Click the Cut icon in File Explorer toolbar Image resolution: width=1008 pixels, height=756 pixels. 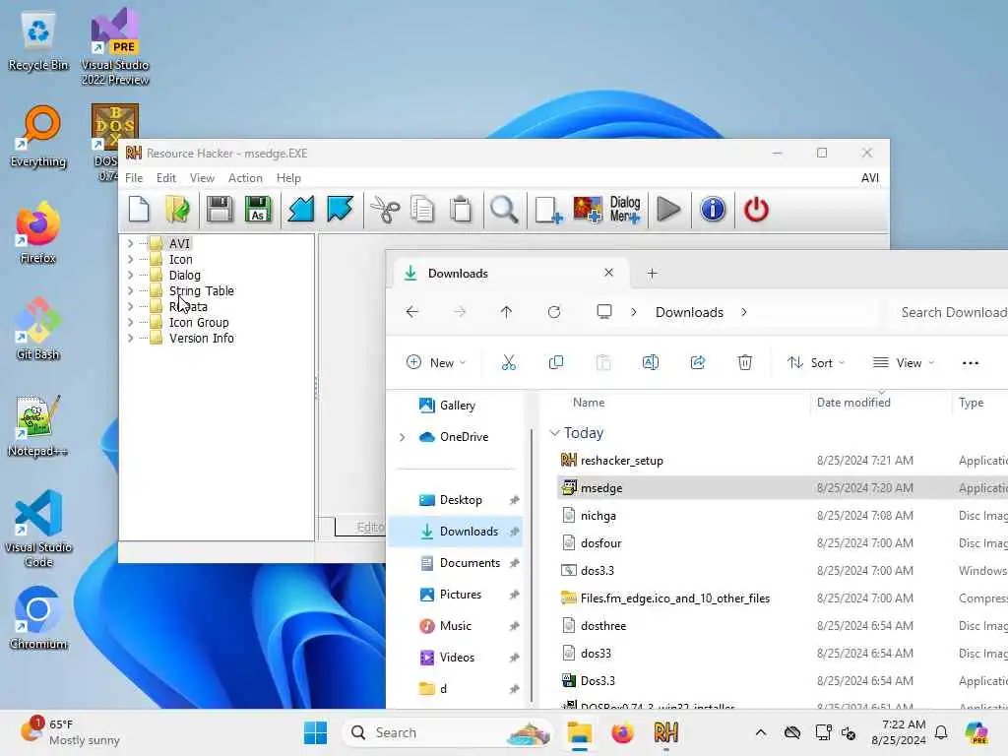509,362
